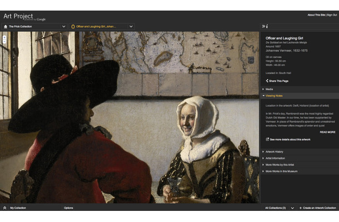Open See more details about this artwork
The height and width of the screenshot is (222, 339).
click(290, 139)
